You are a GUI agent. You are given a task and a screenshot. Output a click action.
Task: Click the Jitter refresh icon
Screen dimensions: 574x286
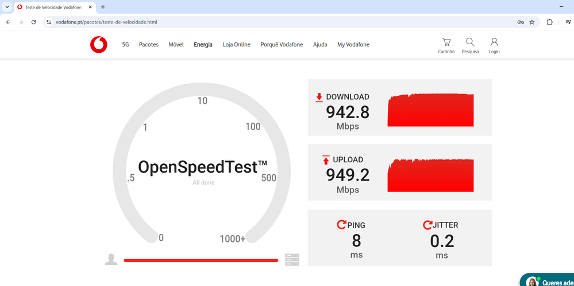427,225
